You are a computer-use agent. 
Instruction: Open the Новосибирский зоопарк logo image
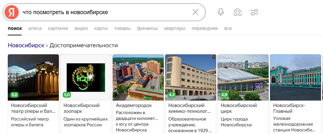[86, 77]
